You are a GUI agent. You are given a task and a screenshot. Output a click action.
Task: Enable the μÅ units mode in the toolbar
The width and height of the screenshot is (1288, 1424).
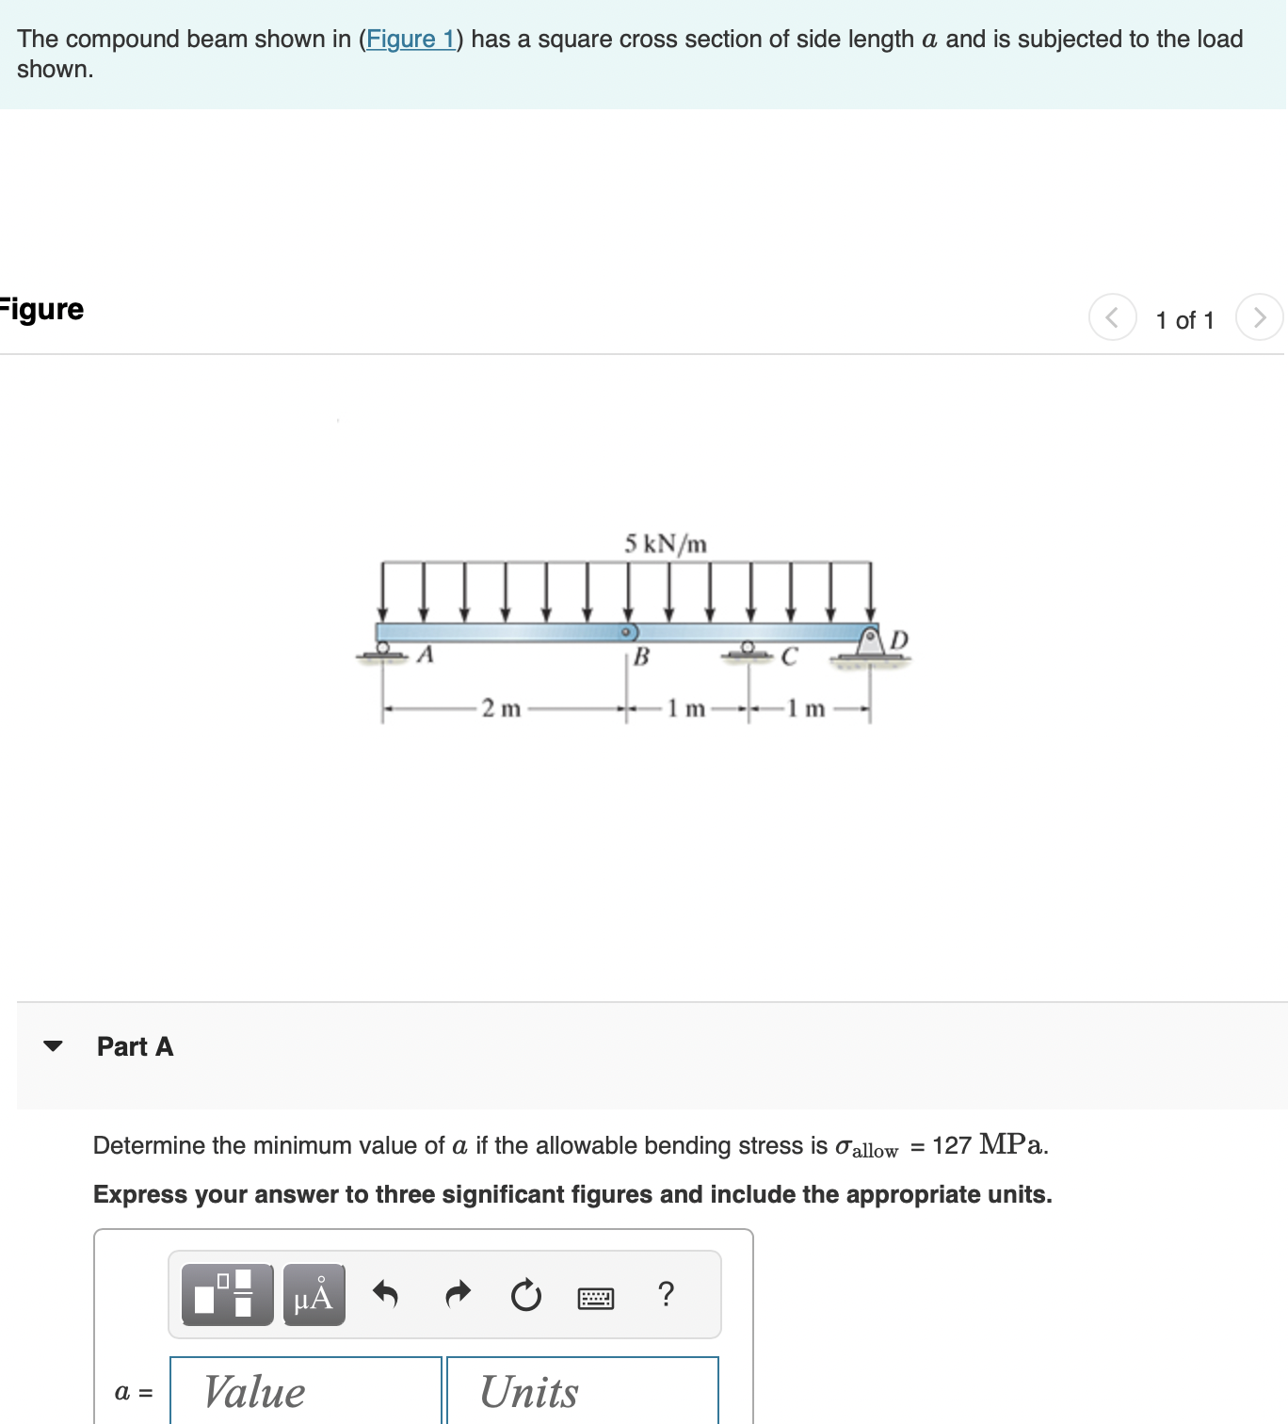312,1295
